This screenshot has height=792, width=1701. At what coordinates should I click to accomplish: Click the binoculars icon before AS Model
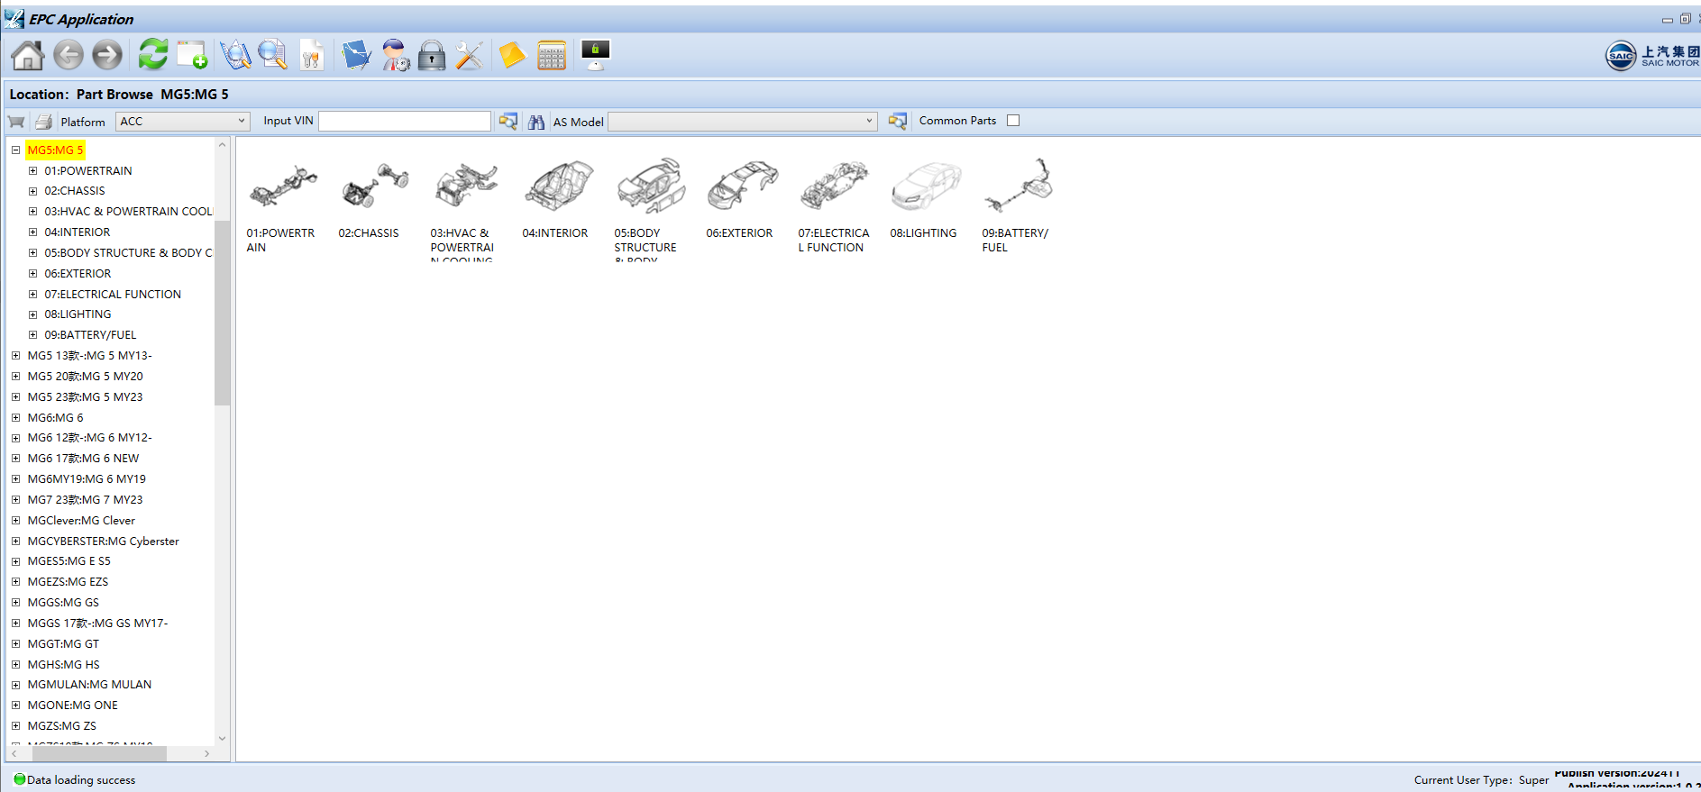click(536, 122)
